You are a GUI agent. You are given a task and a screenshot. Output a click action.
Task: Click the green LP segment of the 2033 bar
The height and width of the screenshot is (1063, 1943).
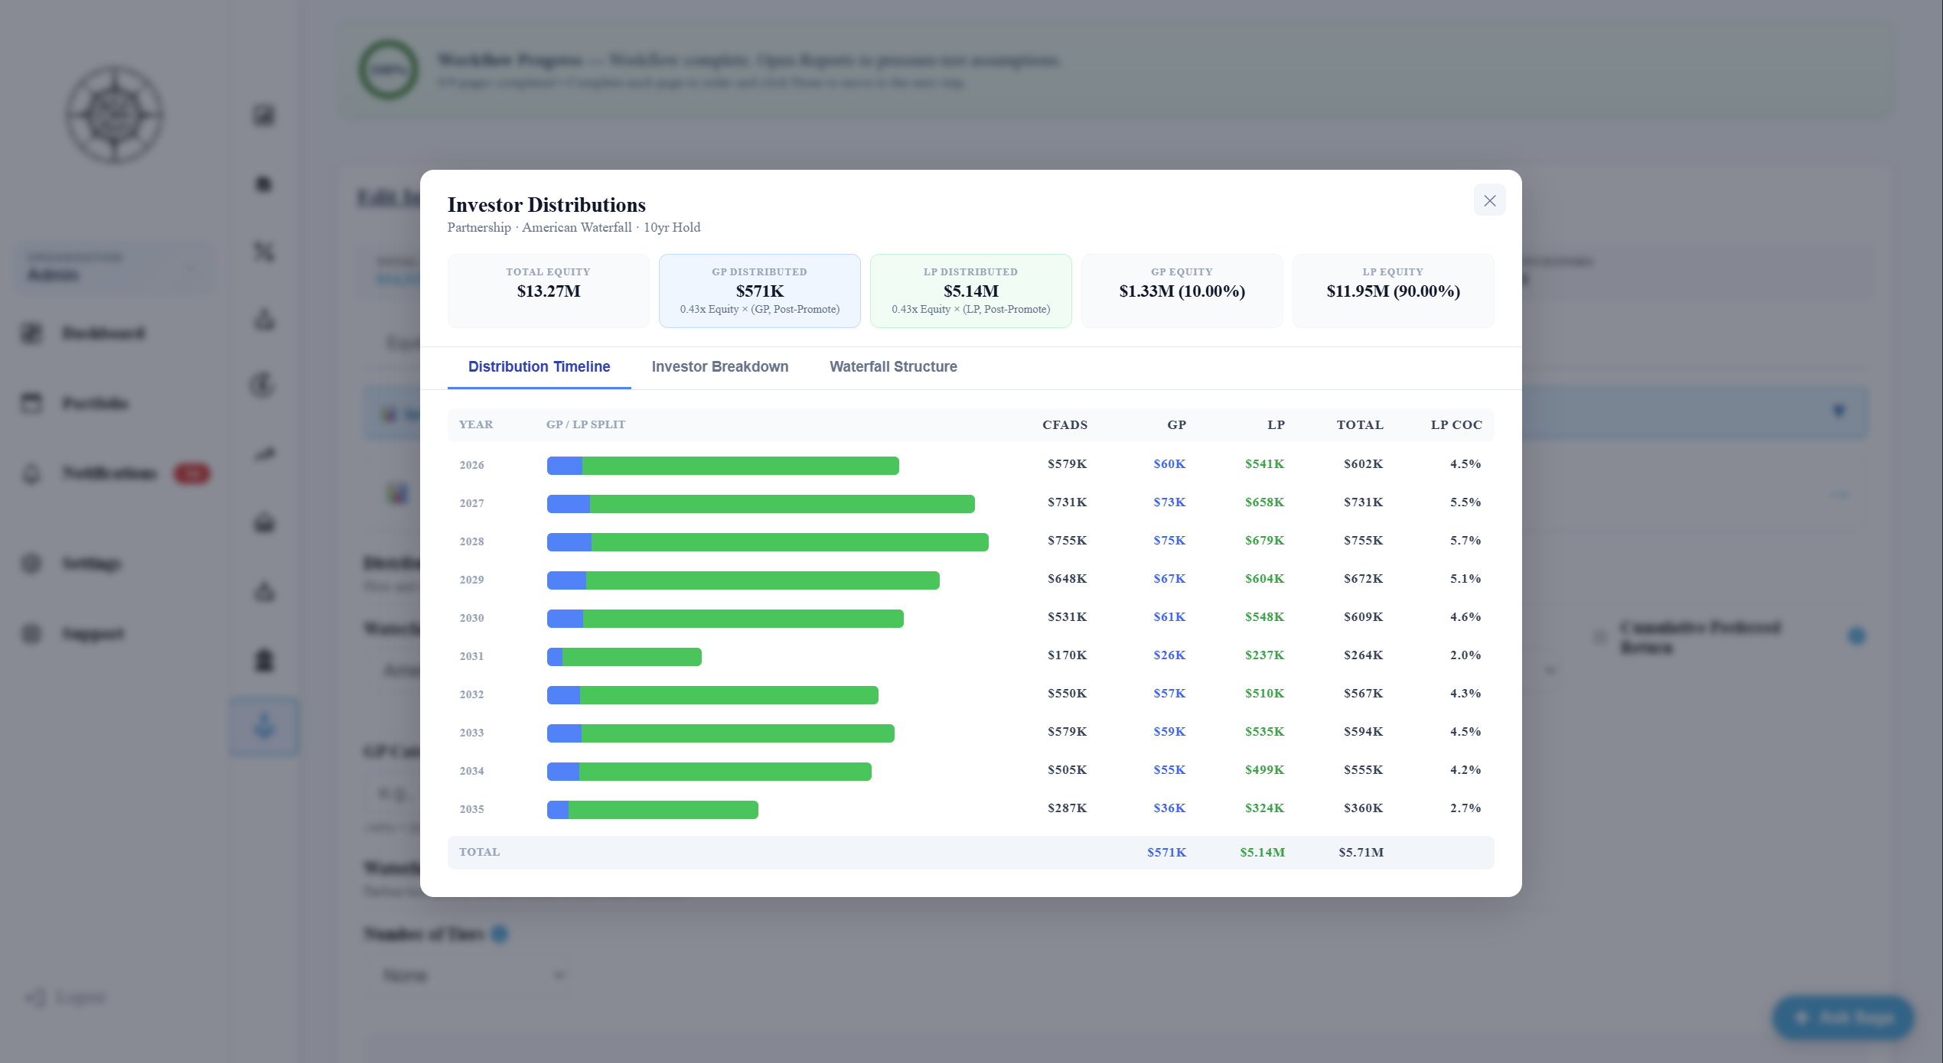tap(738, 733)
